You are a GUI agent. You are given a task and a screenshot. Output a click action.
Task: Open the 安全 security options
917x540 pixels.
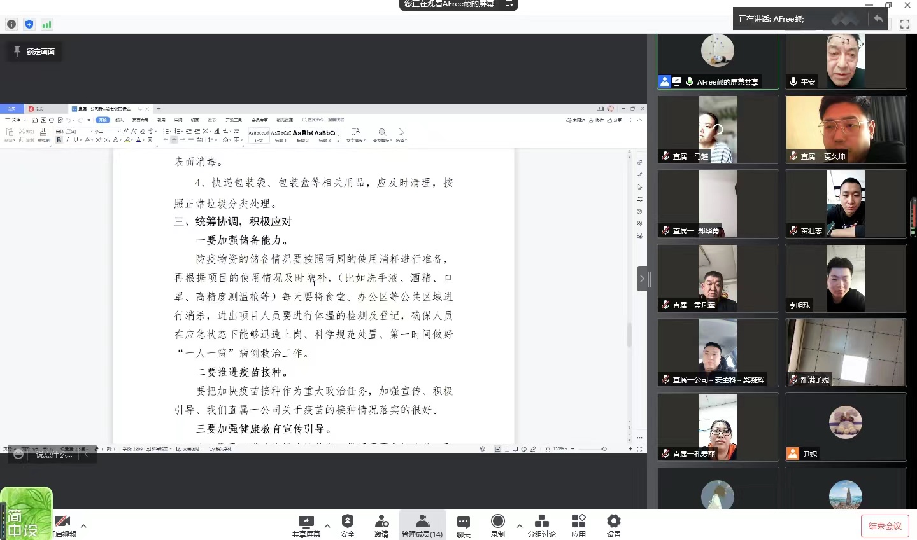347,525
